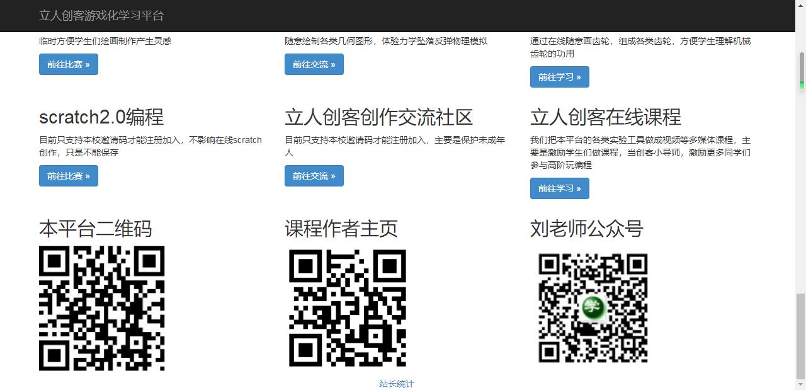The height and width of the screenshot is (390, 806).
Task: Click 前往比赛 in the scratch2.0编程 section
Action: tap(69, 176)
